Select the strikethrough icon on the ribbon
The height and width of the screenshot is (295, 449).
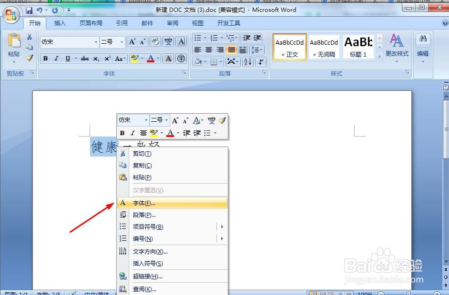[85, 58]
